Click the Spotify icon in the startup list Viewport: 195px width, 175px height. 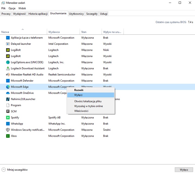click(x=8, y=117)
